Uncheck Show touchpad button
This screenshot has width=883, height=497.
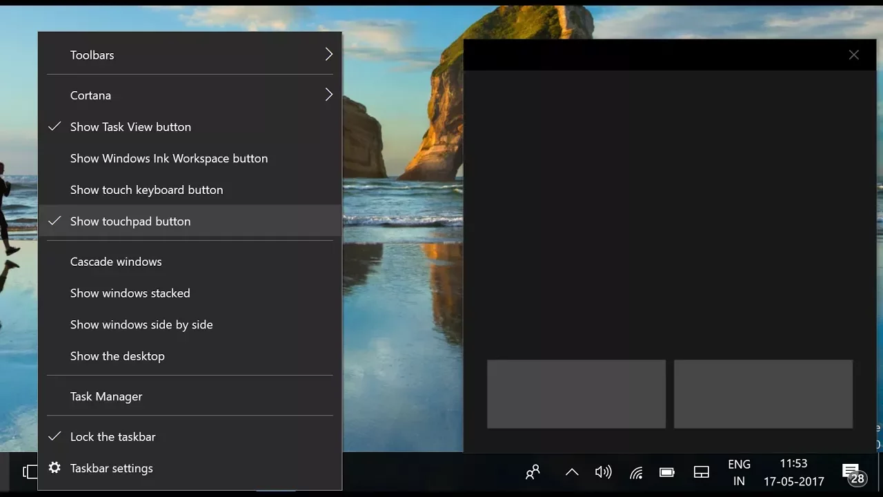click(x=190, y=222)
